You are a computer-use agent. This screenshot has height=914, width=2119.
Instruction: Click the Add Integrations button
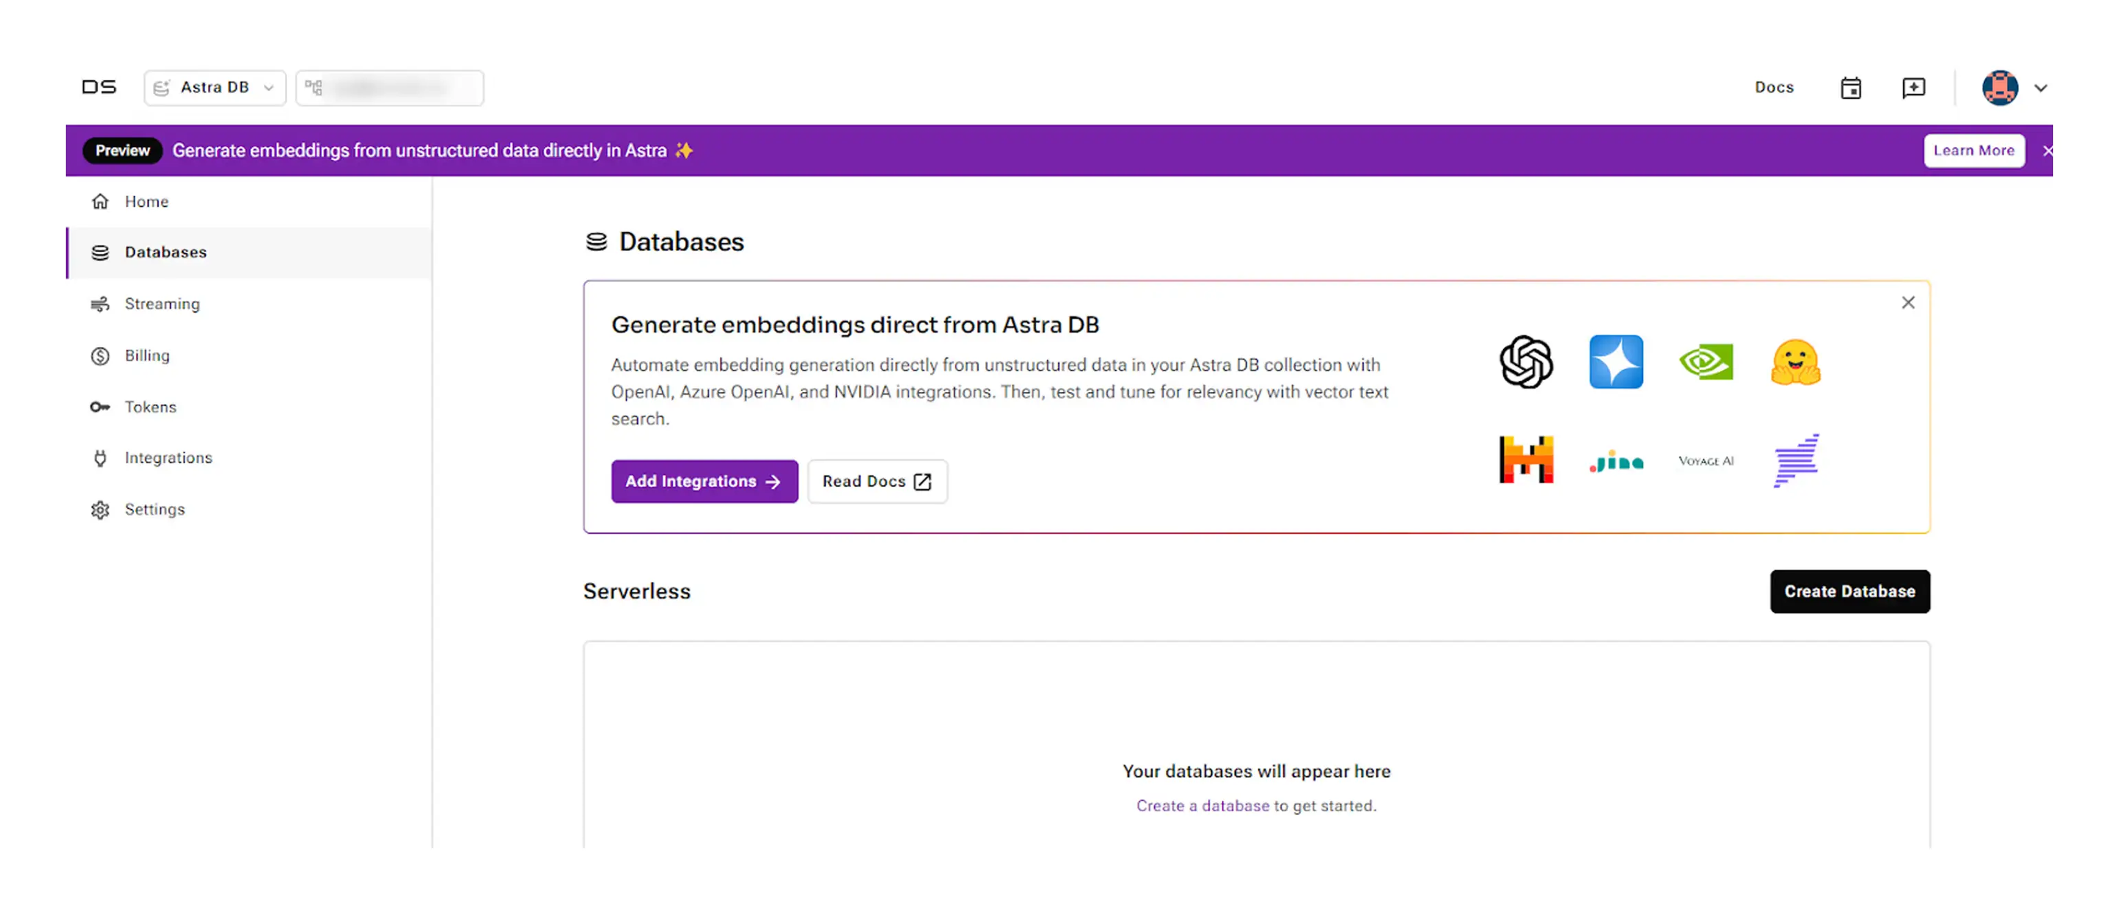[x=704, y=481]
